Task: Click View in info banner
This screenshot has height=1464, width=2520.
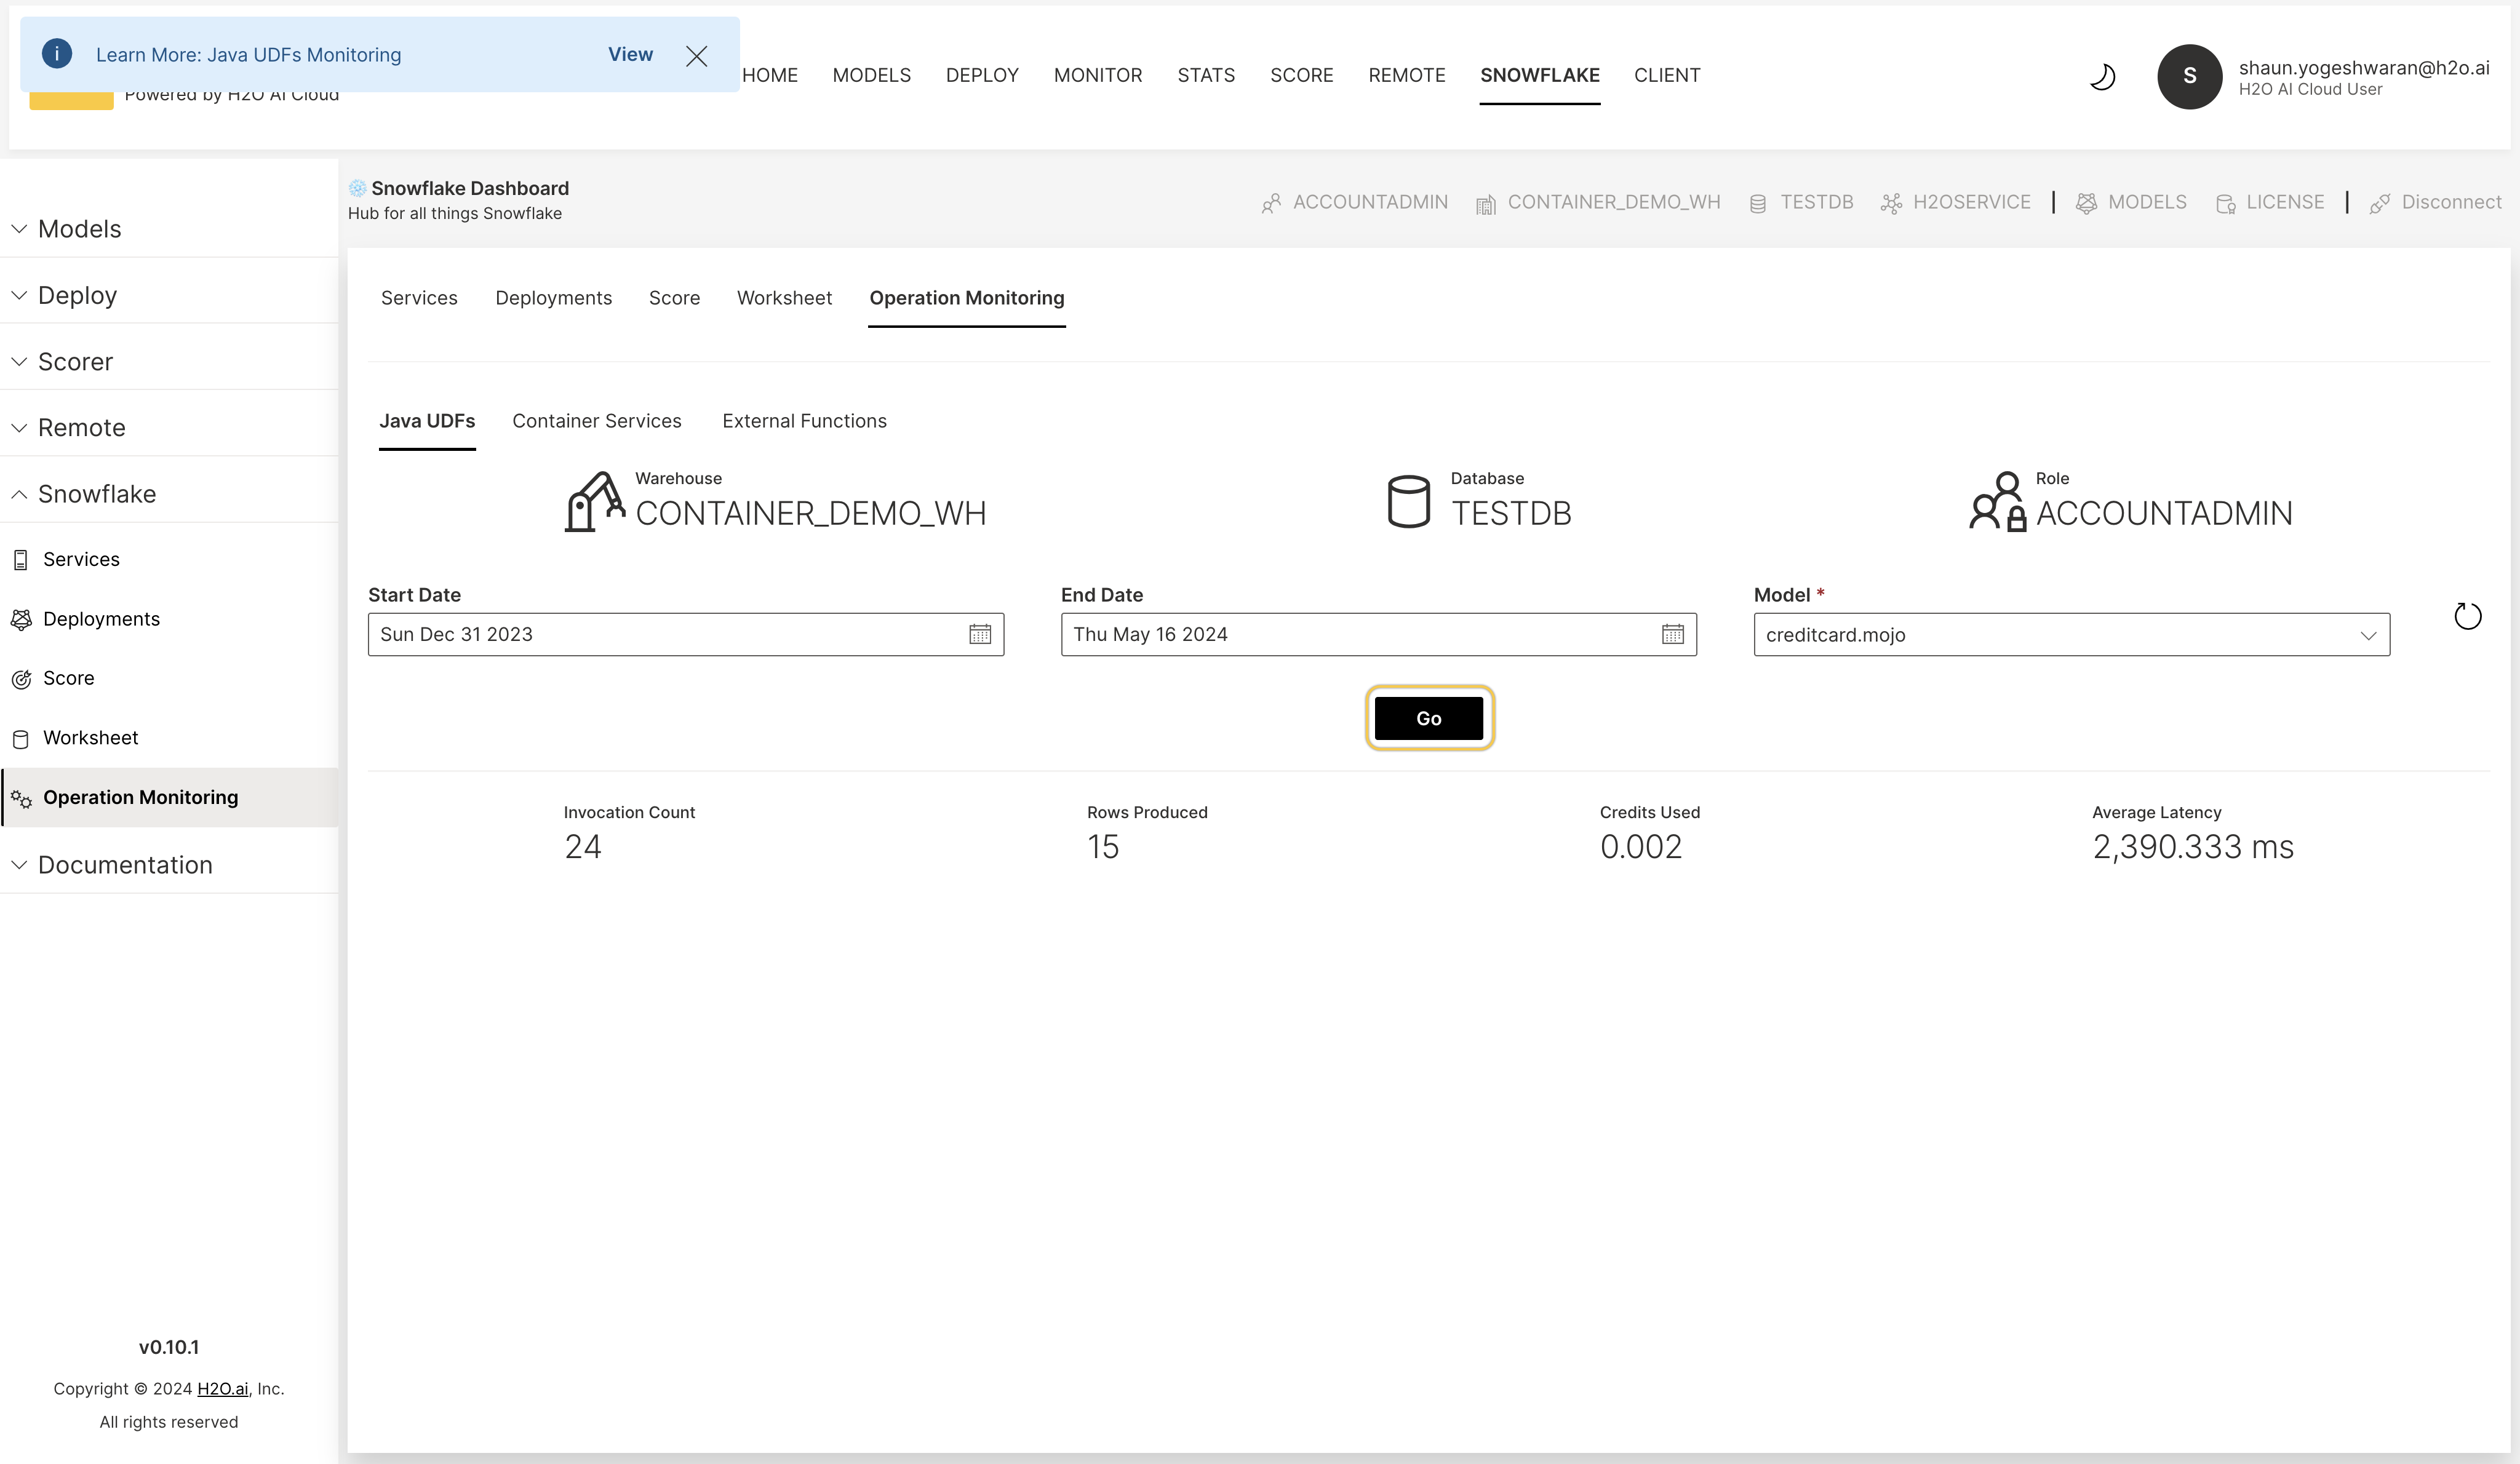Action: coord(630,55)
